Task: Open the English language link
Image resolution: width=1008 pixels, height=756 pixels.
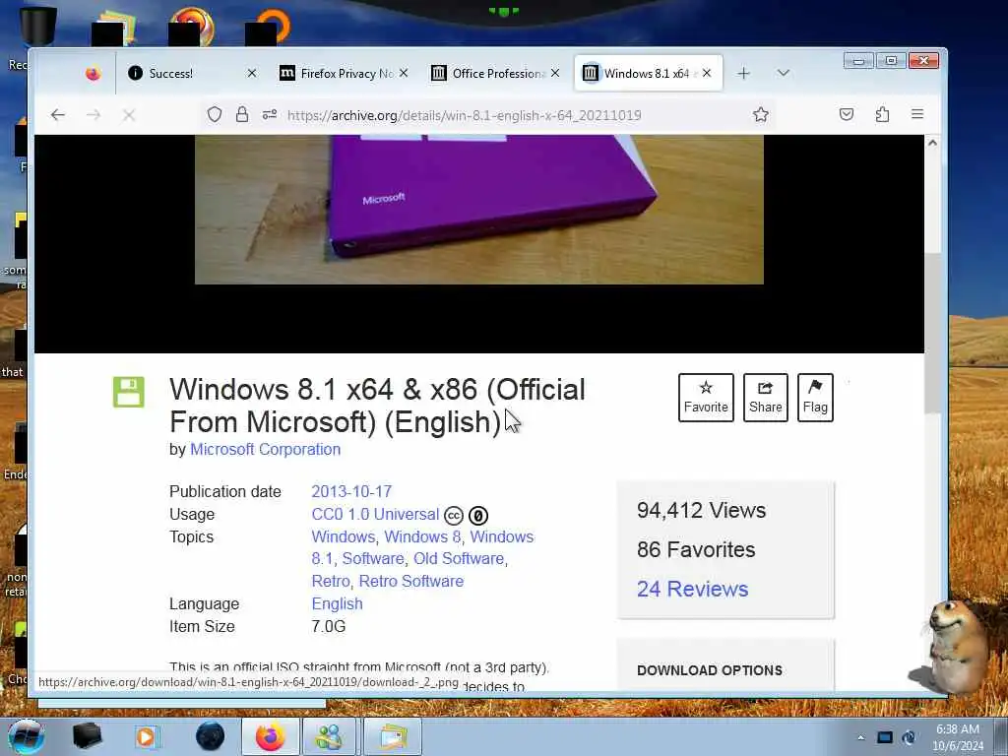Action: pos(337,603)
